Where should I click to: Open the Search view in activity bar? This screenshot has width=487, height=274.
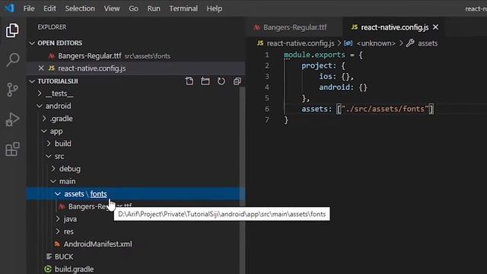point(12,59)
